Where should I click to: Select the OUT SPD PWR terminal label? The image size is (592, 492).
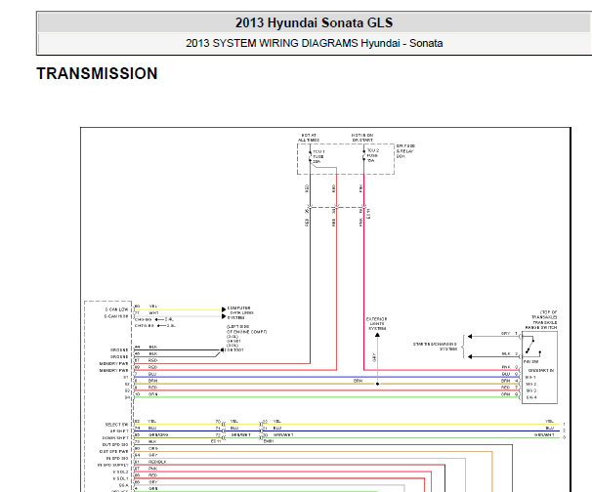point(113,452)
